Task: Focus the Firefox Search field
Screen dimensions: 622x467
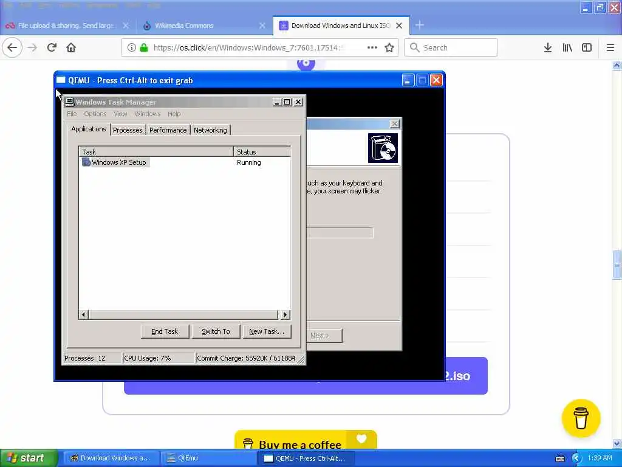Action: tap(451, 47)
